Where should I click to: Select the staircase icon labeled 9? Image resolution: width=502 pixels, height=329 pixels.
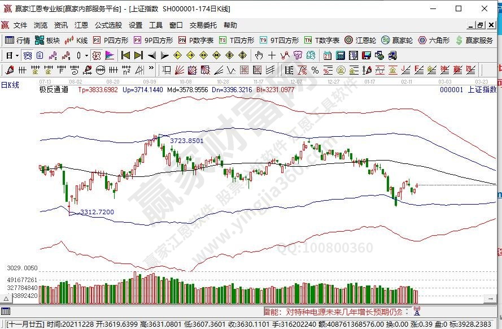[66, 56]
